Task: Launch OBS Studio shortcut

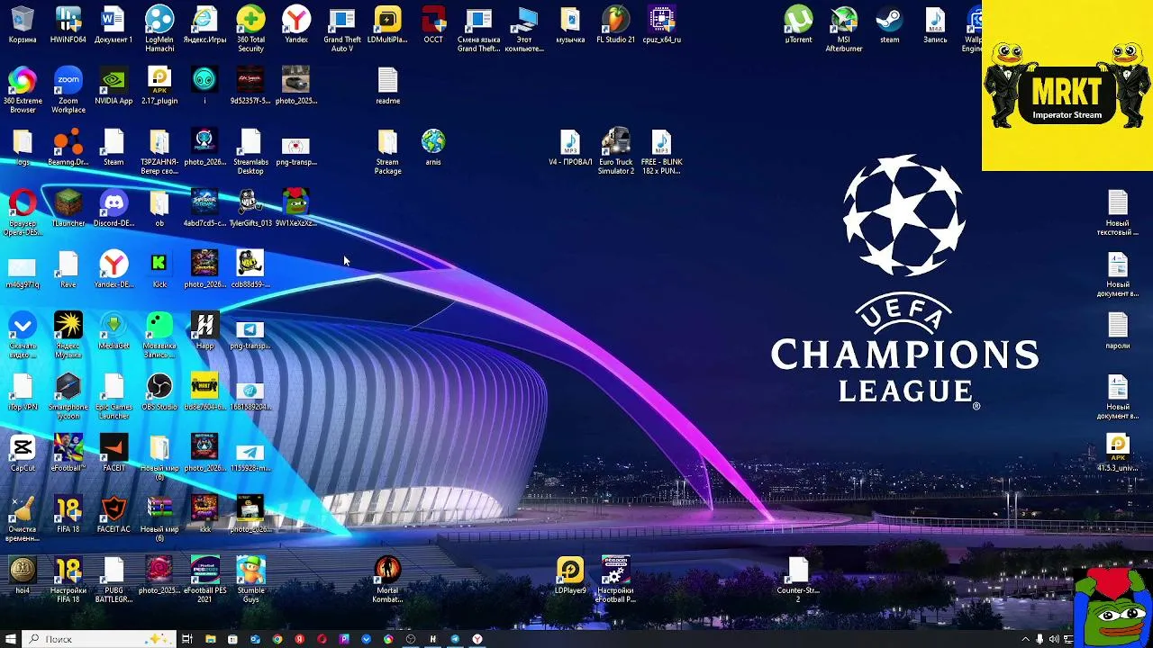Action: point(159,392)
